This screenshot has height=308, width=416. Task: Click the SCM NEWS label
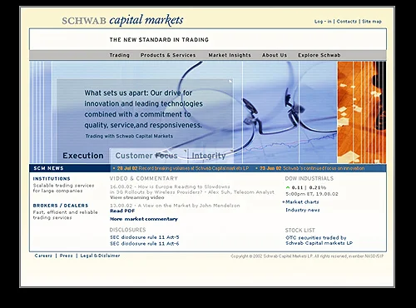tap(48, 168)
